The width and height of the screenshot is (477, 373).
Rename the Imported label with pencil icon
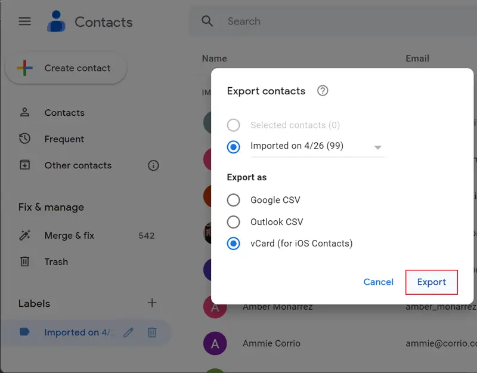click(x=128, y=332)
